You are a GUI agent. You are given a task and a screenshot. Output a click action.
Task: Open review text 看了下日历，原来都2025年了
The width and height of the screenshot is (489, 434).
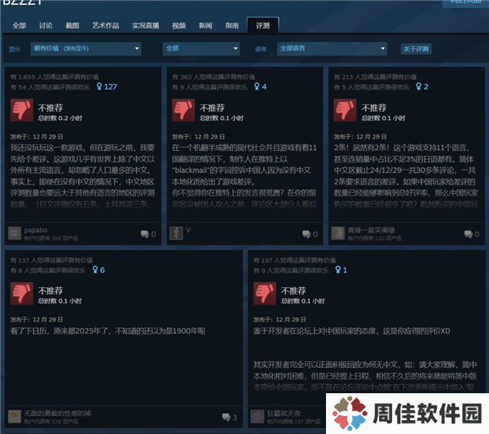point(108,331)
